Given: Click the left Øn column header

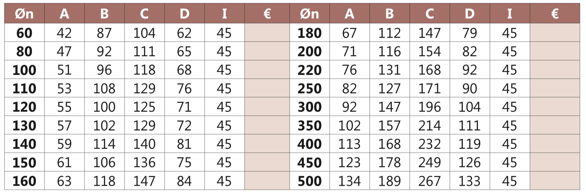Looking at the screenshot, I should 24,13.
